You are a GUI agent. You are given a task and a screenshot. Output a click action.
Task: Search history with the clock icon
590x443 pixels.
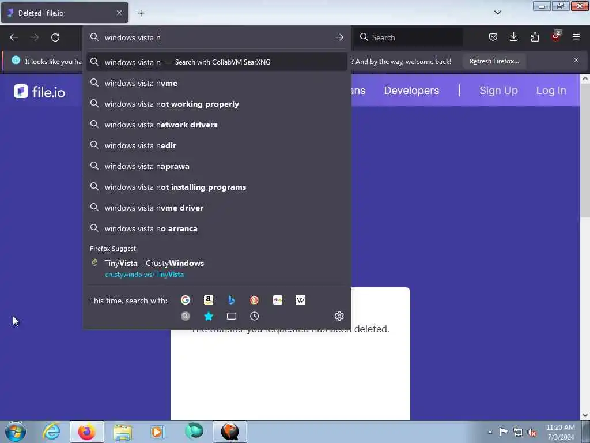[x=254, y=316]
